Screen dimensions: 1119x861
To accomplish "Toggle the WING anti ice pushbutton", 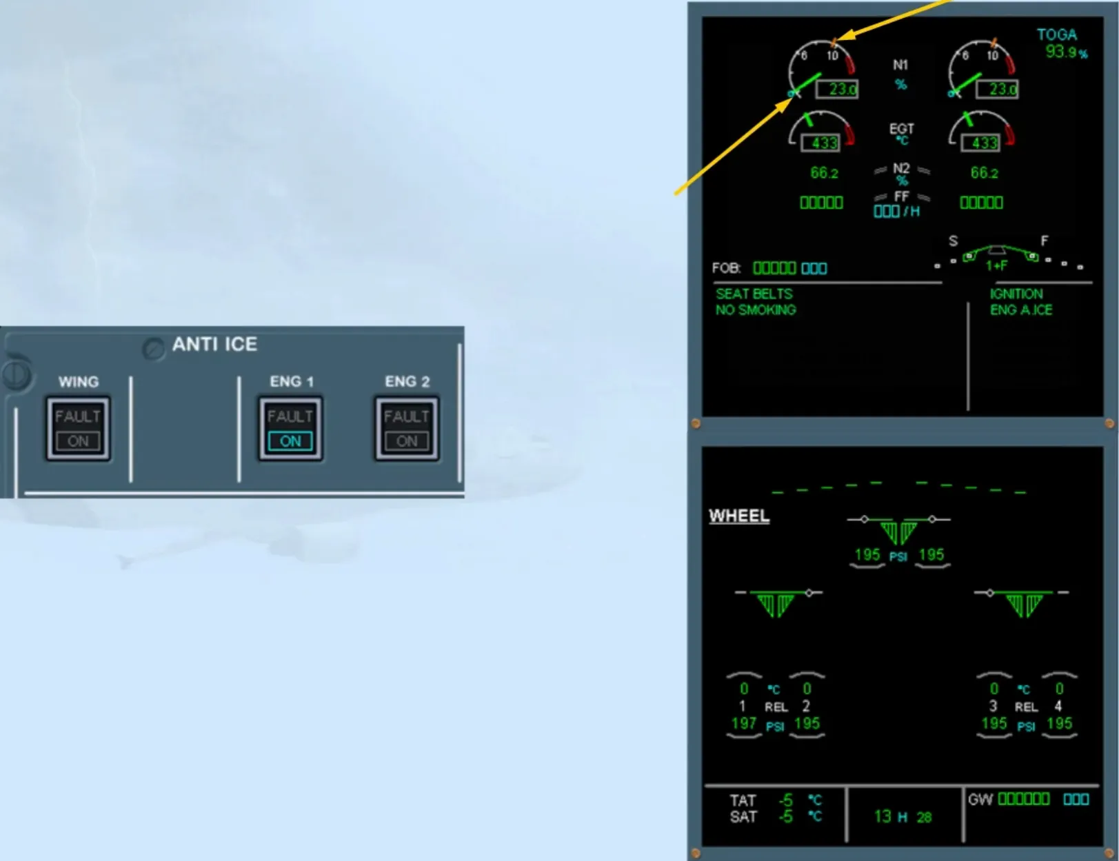I will coord(78,428).
